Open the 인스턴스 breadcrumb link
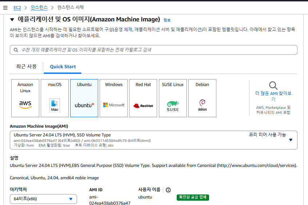Viewport: 308px width, 205px height. pos(39,8)
